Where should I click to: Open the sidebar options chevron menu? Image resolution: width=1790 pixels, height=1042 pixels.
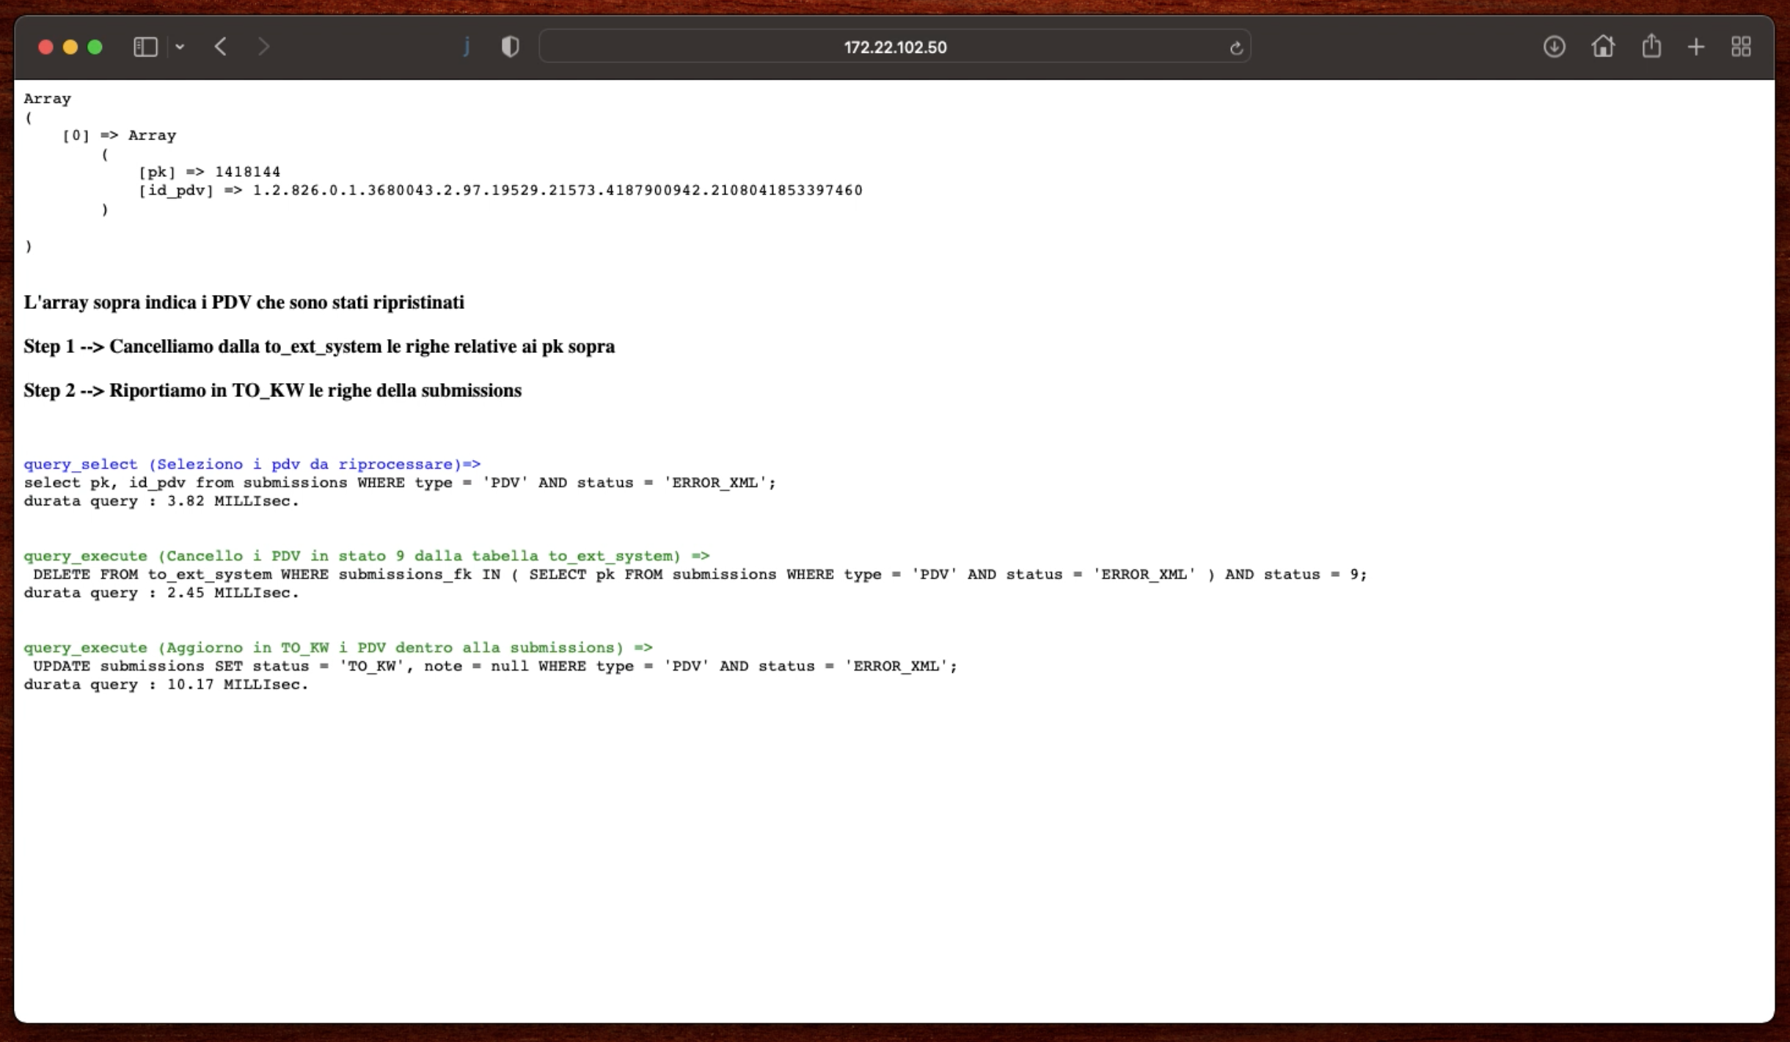[x=180, y=47]
